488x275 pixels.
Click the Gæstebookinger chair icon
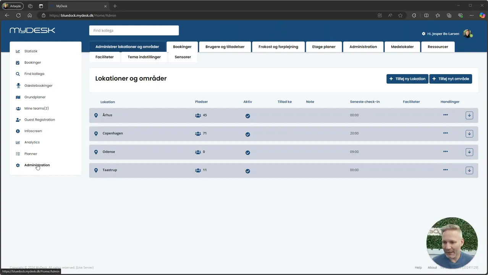click(x=18, y=86)
